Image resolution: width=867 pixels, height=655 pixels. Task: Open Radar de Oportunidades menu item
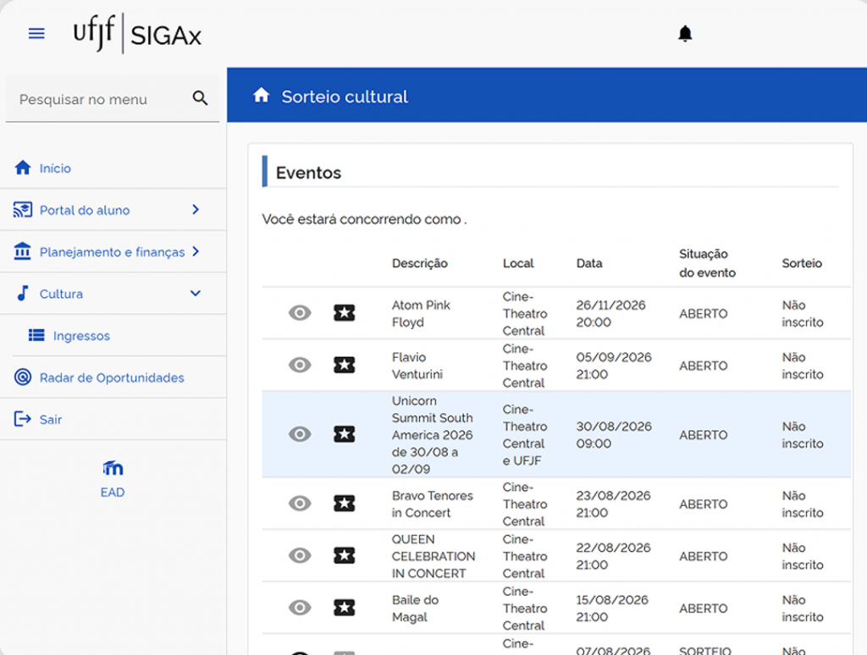(113, 377)
